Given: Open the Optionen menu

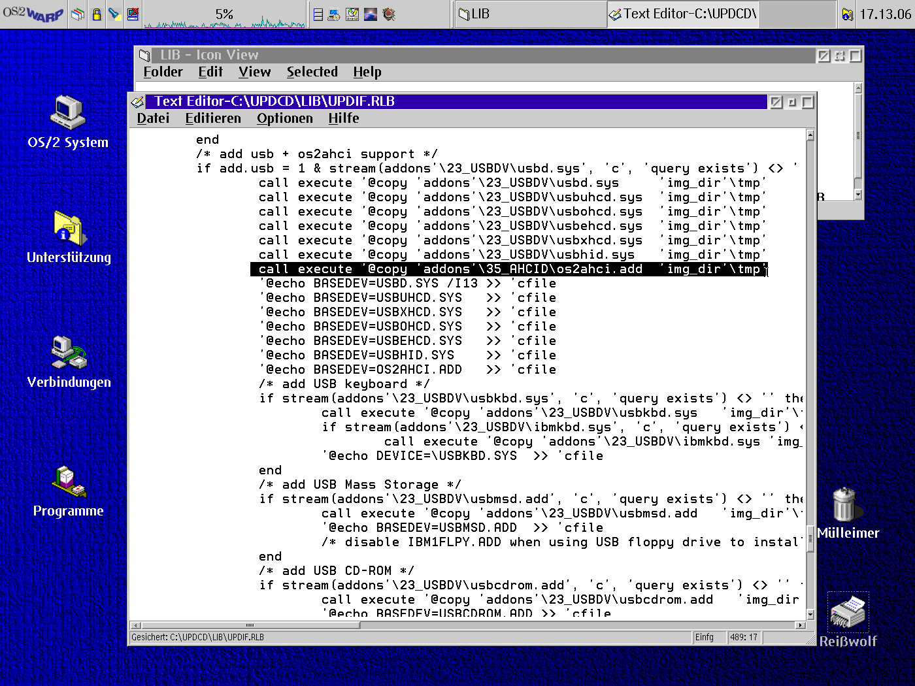Looking at the screenshot, I should 284,118.
